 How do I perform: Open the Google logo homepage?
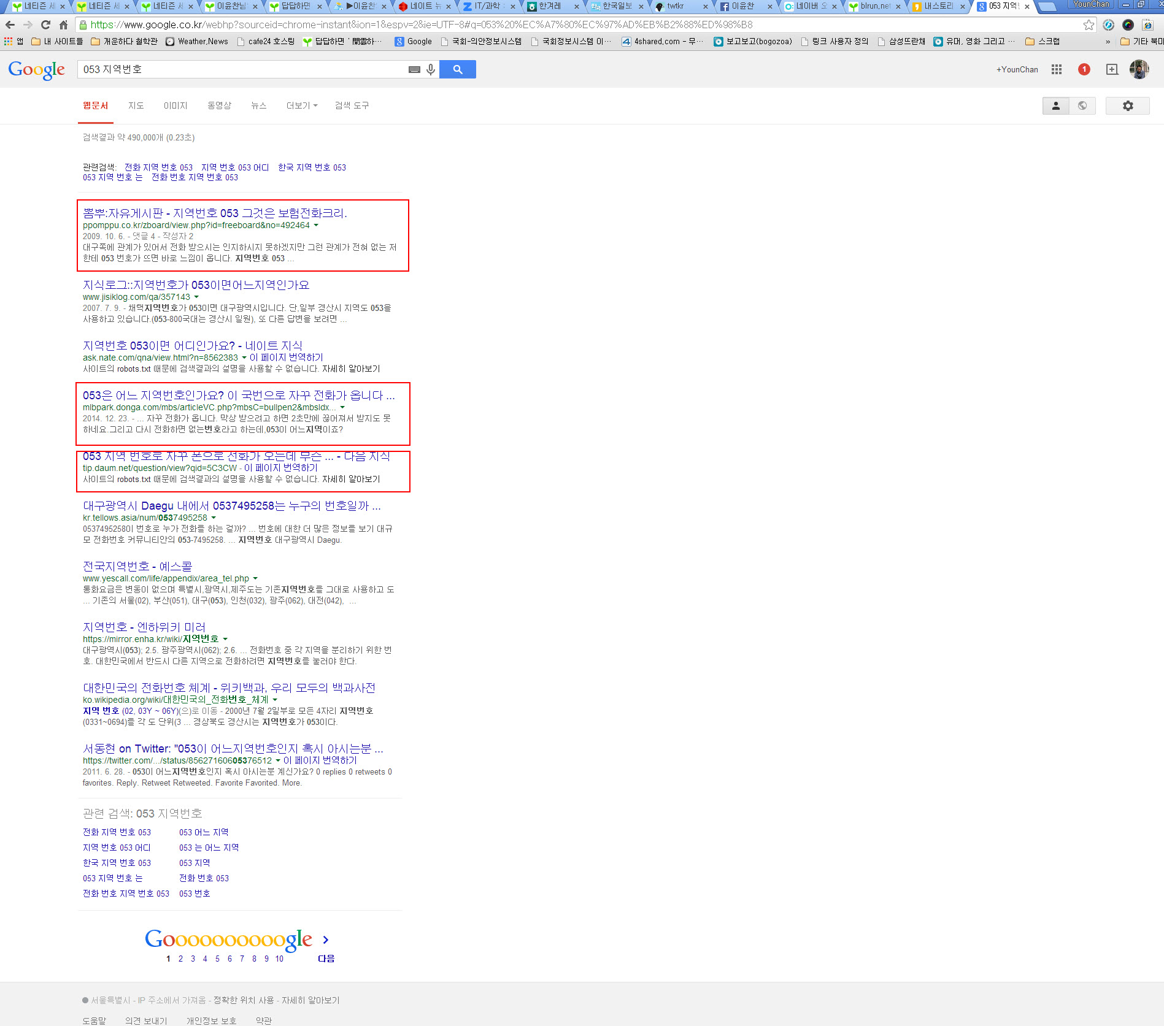point(37,70)
